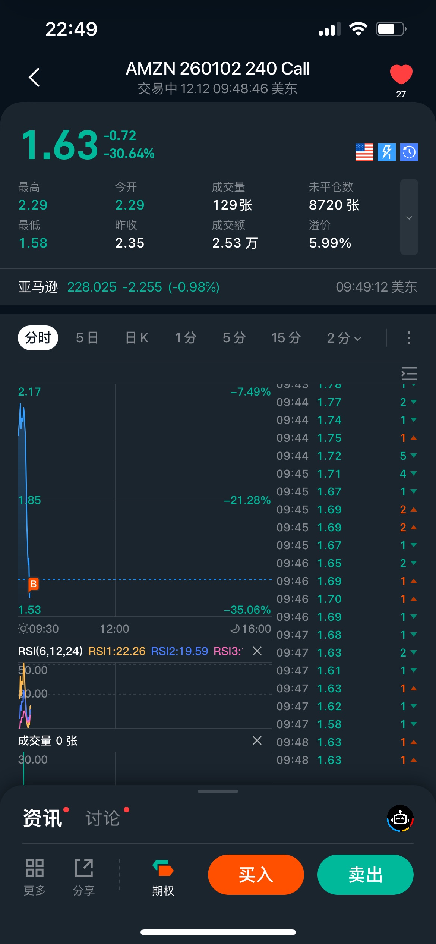Switch to the 日K chart tab
Image resolution: width=436 pixels, height=944 pixels.
coord(137,338)
